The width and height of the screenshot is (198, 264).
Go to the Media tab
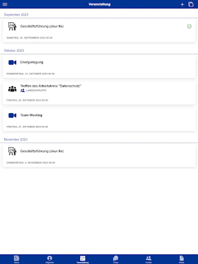(182, 259)
